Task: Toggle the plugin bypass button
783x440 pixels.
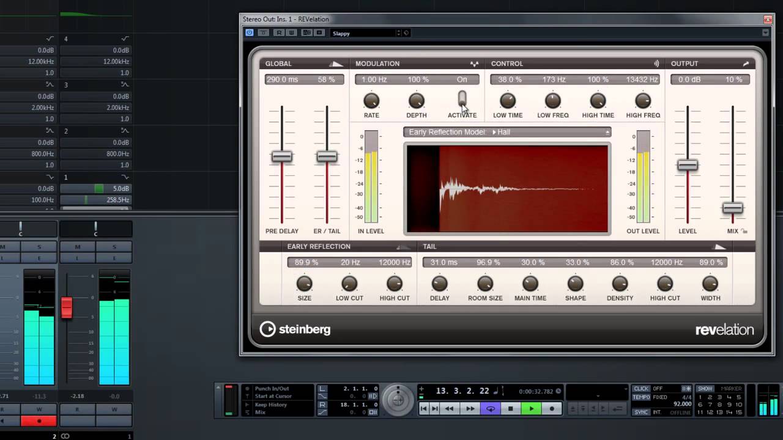Action: [263, 33]
